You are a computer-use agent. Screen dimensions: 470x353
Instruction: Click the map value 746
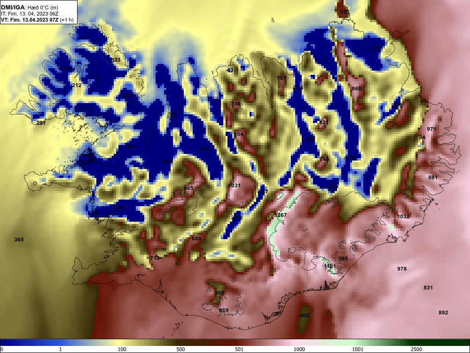tap(324, 159)
